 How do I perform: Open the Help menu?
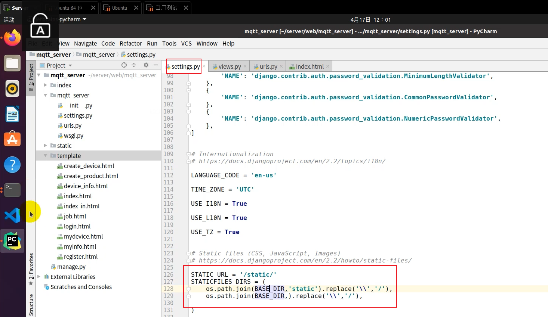[228, 43]
